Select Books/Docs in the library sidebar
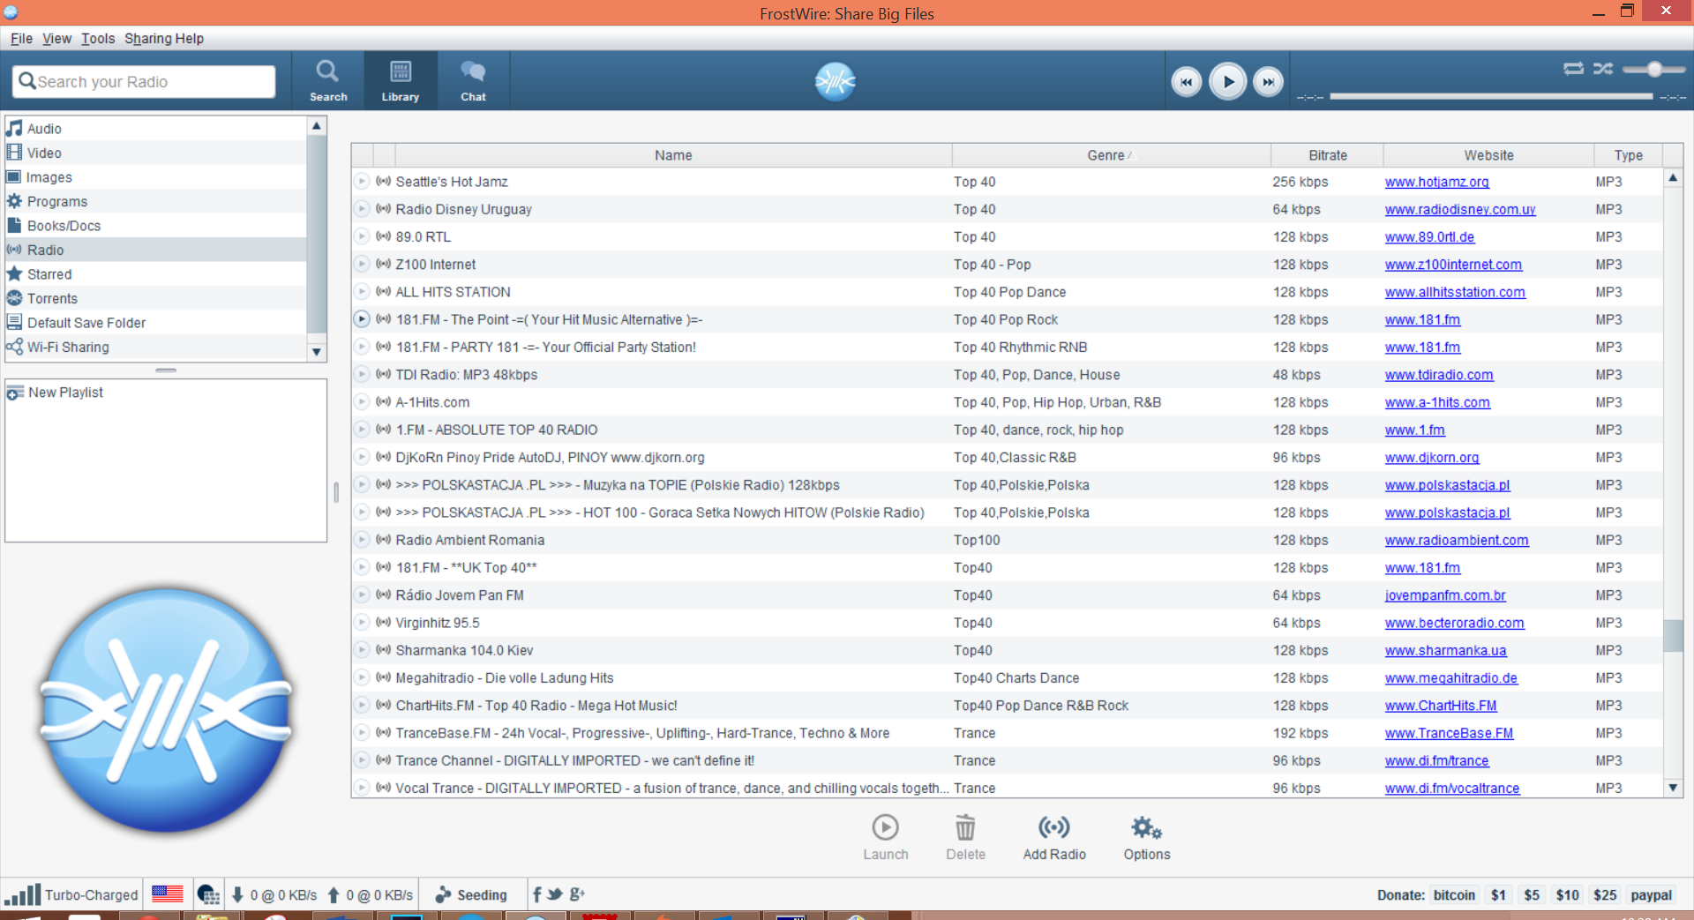 (155, 226)
